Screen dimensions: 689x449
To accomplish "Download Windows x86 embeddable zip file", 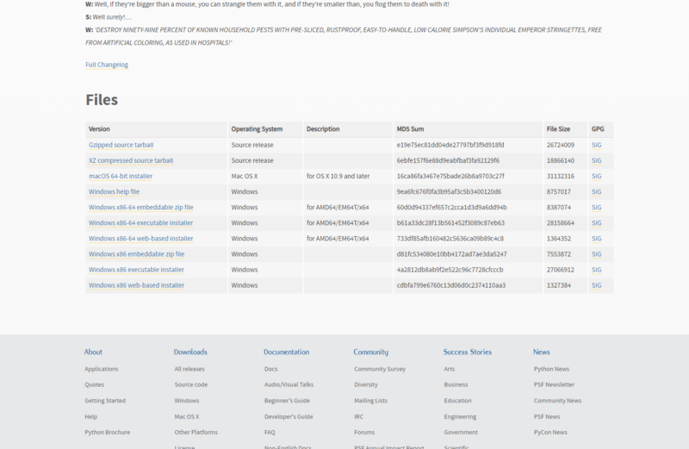I will (x=136, y=254).
